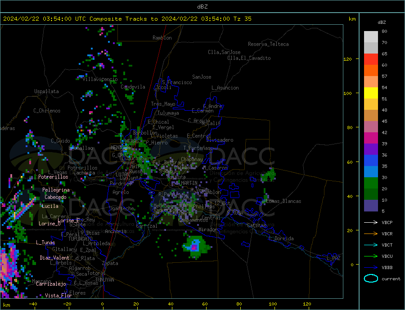Click the 'Reserva_Telteca' map label
The height and width of the screenshot is (310, 405).
click(268, 44)
